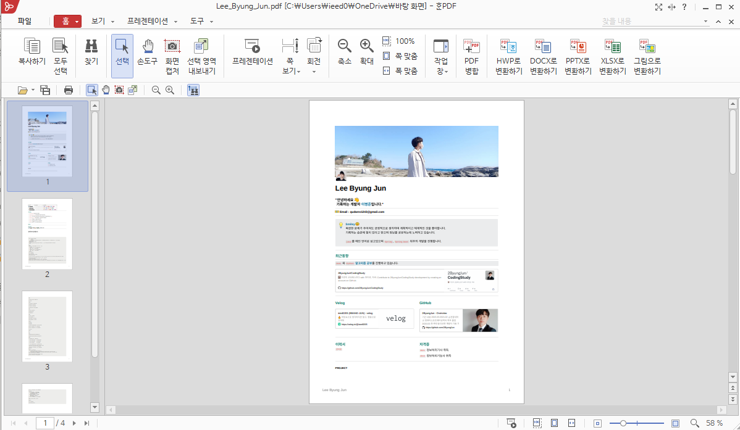Toggle hand tool in quick toolbar
740x430 pixels.
click(106, 90)
